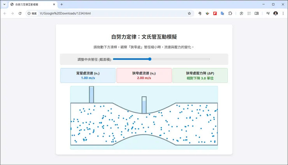The width and height of the screenshot is (288, 165).
Task: Close the 白努力定律互動模擬 tab
Action: (x=54, y=4)
